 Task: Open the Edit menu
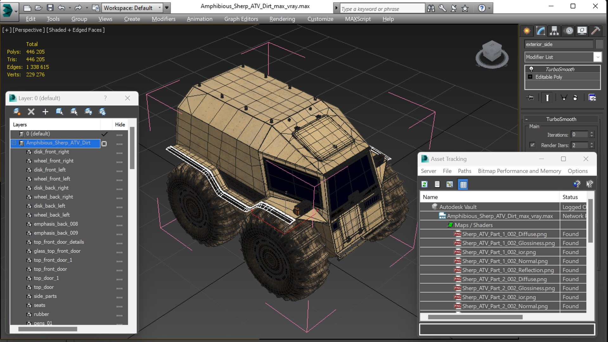(x=31, y=19)
